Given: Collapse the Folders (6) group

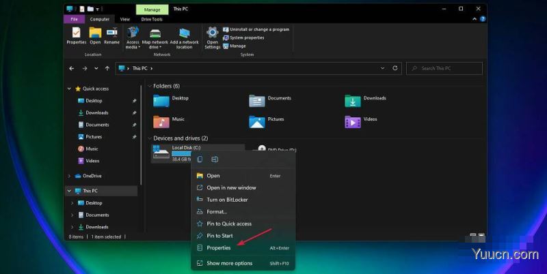Looking at the screenshot, I should [150, 87].
